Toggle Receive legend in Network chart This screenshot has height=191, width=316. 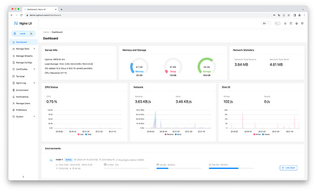(169, 134)
